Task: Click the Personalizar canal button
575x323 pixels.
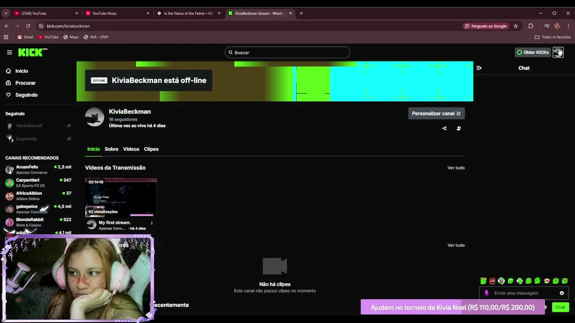Action: (x=436, y=113)
